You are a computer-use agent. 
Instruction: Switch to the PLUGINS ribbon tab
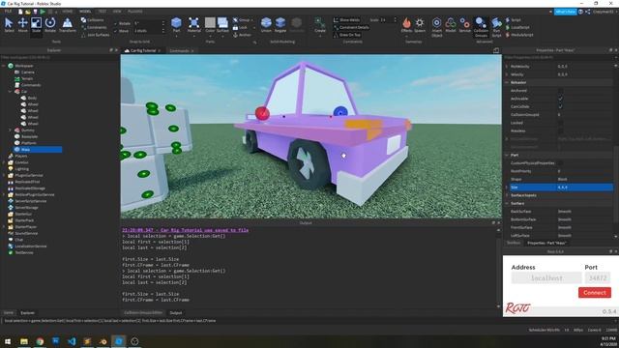tap(135, 12)
